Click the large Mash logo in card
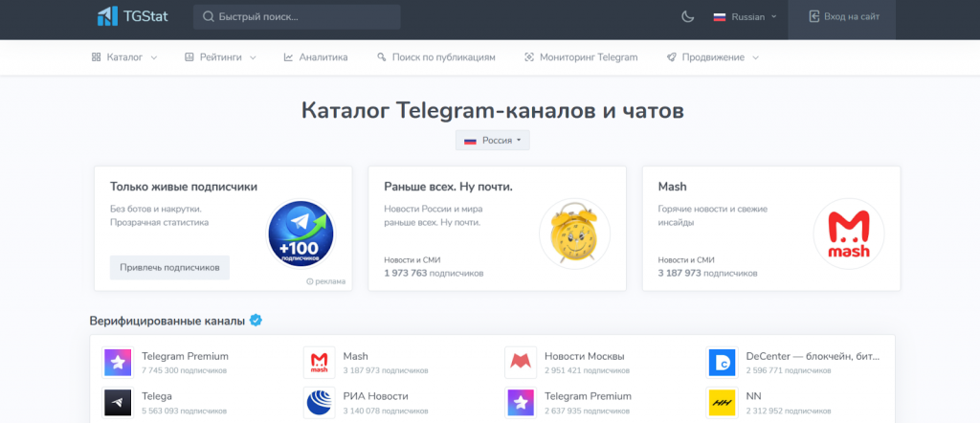 point(849,234)
